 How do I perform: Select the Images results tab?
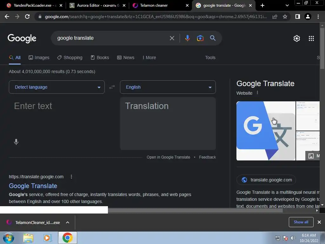39,58
